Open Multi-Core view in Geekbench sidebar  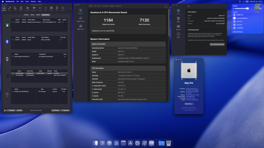click(81, 27)
